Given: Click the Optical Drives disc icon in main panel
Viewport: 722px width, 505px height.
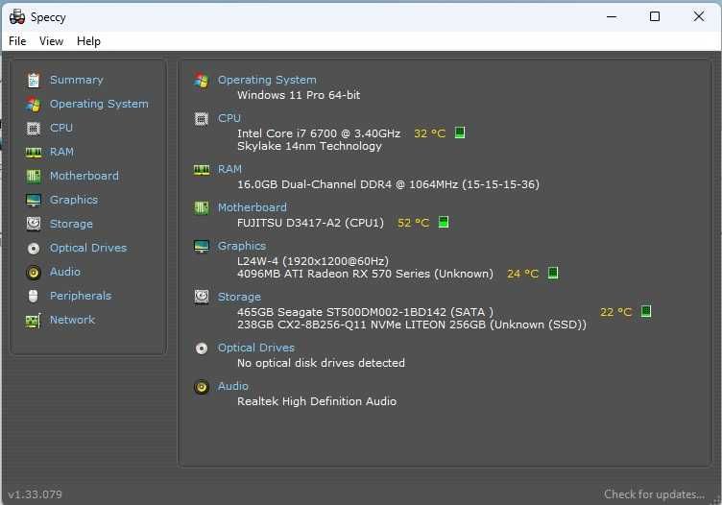Looking at the screenshot, I should [202, 348].
